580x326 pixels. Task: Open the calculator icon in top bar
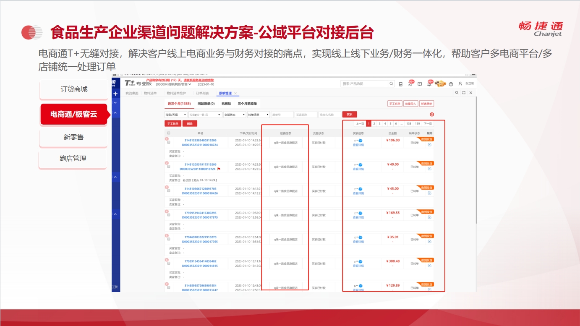point(401,84)
